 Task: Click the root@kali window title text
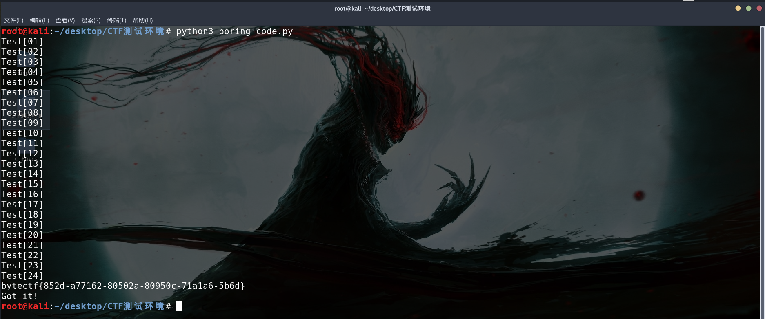click(x=382, y=9)
